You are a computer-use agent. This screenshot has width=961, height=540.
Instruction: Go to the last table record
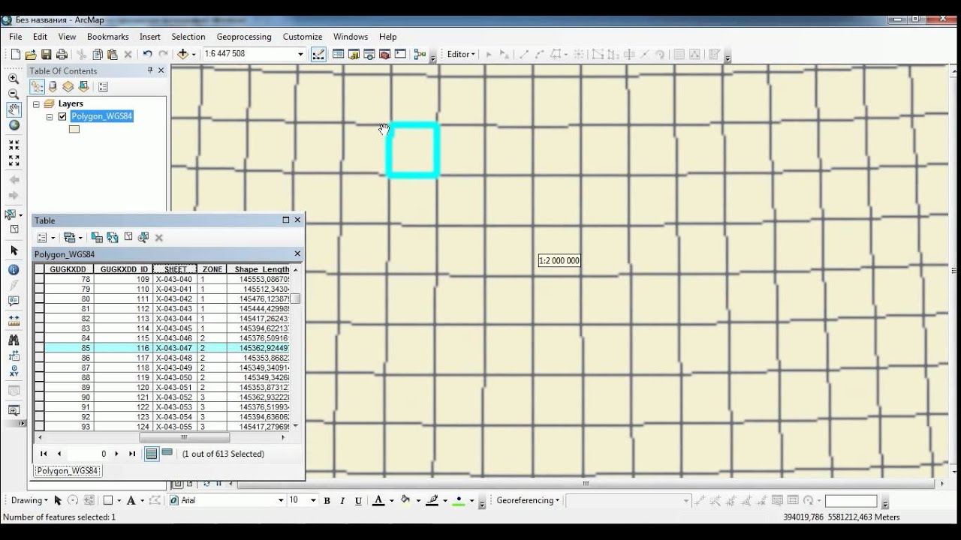point(132,454)
